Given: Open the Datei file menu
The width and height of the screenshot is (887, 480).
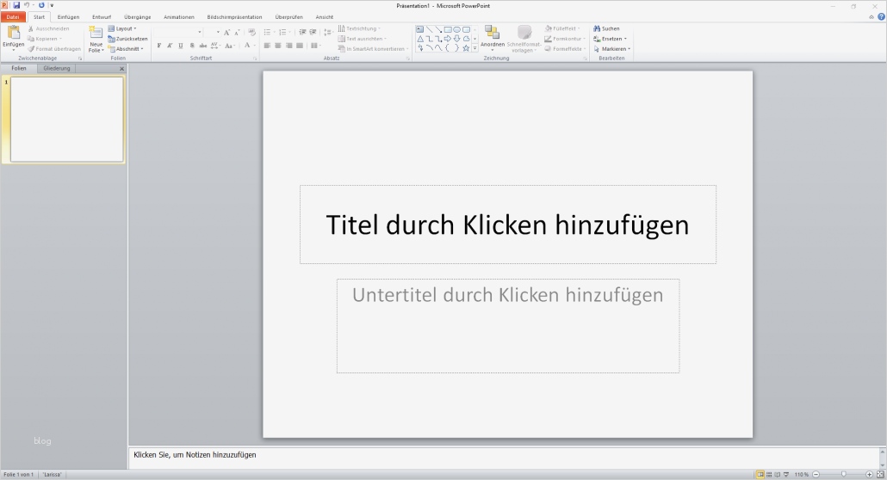Looking at the screenshot, I should [x=13, y=17].
